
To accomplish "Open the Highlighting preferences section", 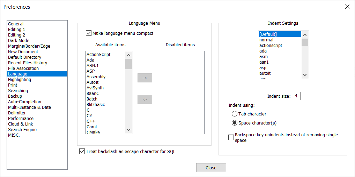I will pyautogui.click(x=20, y=79).
